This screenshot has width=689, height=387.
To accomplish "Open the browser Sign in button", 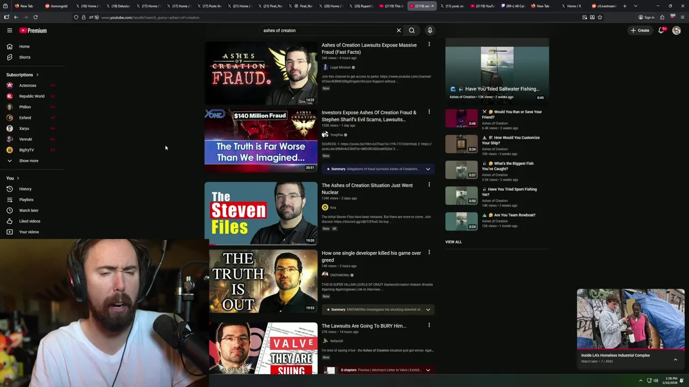I will coord(646,17).
